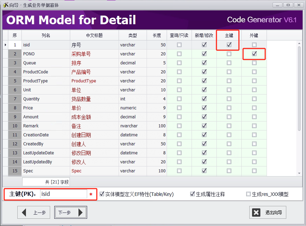Image resolution: width=306 pixels, height=226 pixels.
Task: Select the PONO column name cell
Action: pyautogui.click(x=46, y=54)
